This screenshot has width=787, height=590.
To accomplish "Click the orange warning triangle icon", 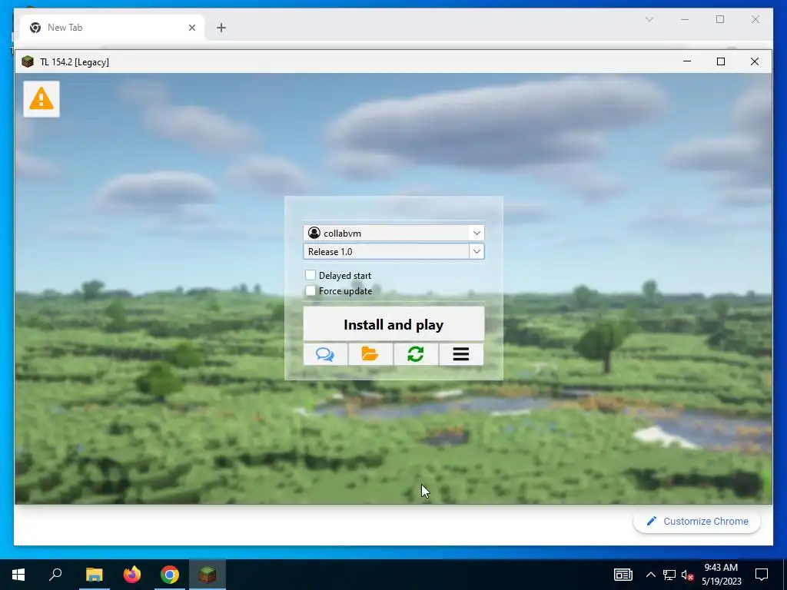I will pos(42,99).
